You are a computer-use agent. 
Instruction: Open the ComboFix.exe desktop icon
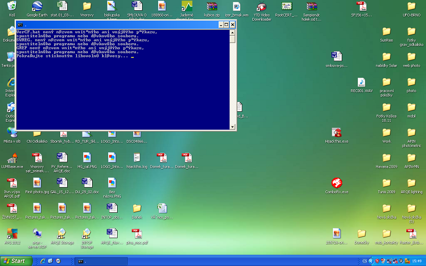[337, 184]
